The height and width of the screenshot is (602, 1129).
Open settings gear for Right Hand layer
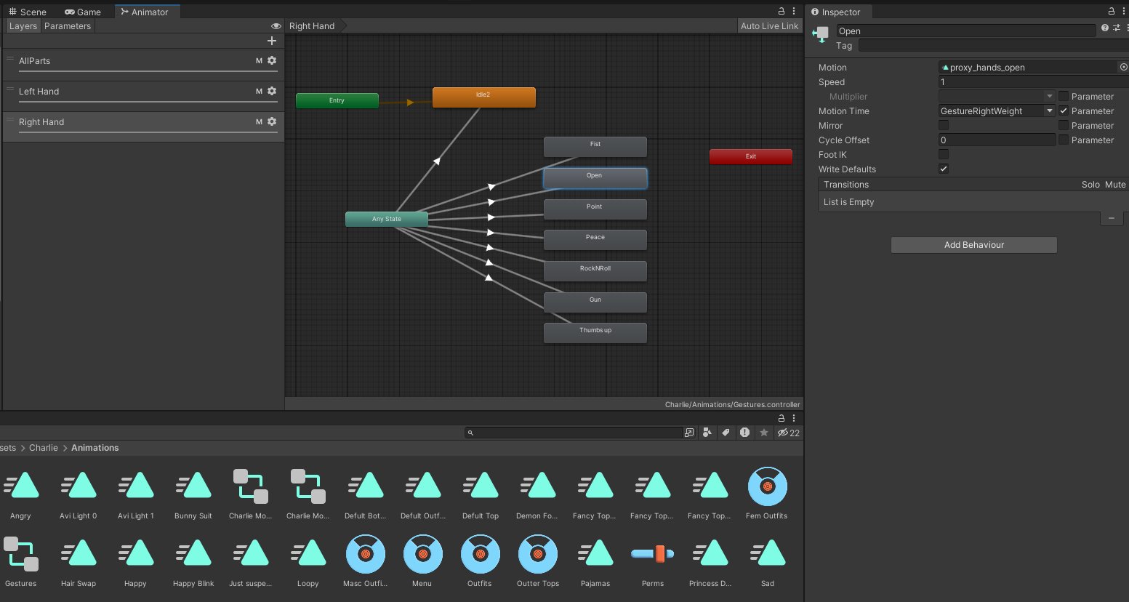[x=272, y=122]
